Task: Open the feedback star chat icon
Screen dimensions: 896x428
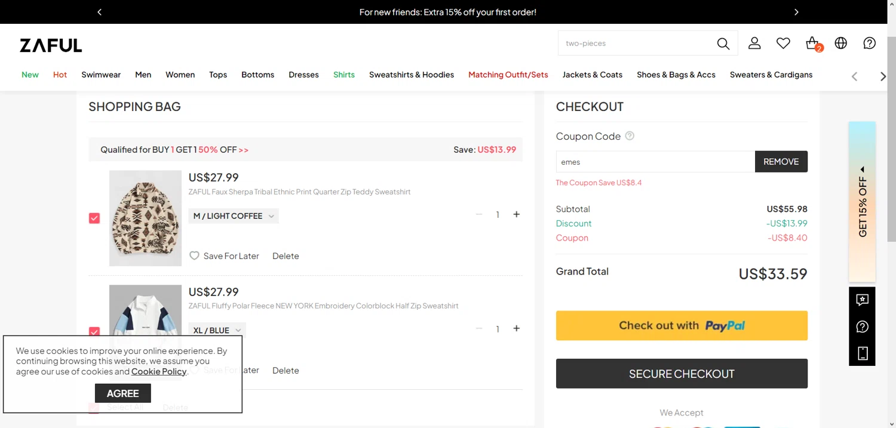Action: (x=862, y=300)
